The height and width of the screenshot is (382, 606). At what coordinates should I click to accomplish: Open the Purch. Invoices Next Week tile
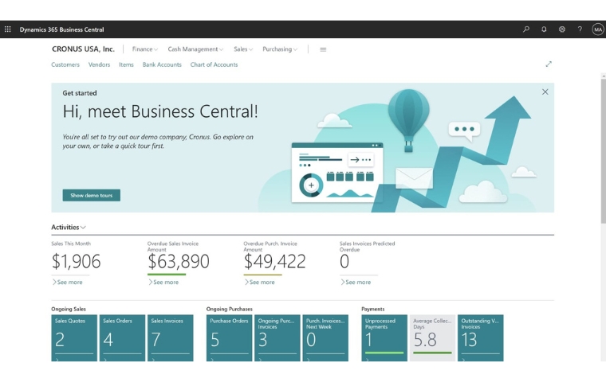325,338
